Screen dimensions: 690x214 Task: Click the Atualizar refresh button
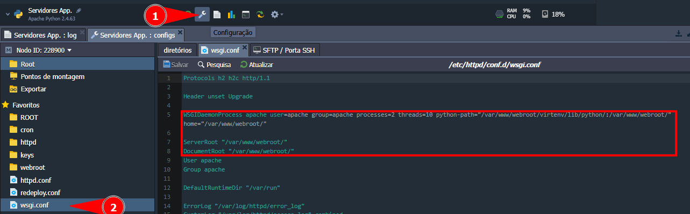tap(257, 65)
